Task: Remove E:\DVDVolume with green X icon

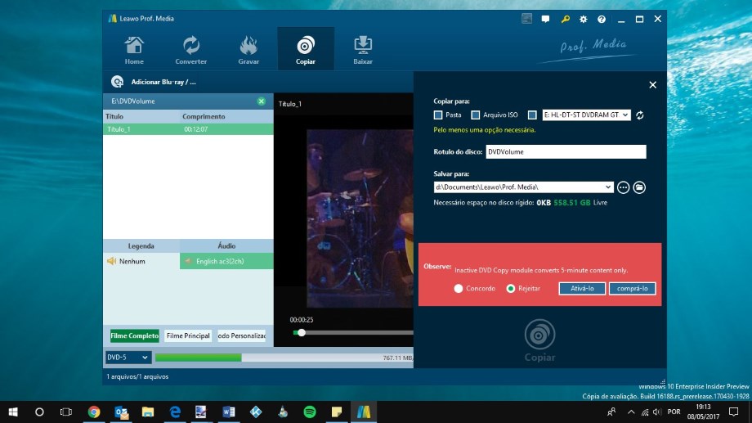Action: coord(262,101)
